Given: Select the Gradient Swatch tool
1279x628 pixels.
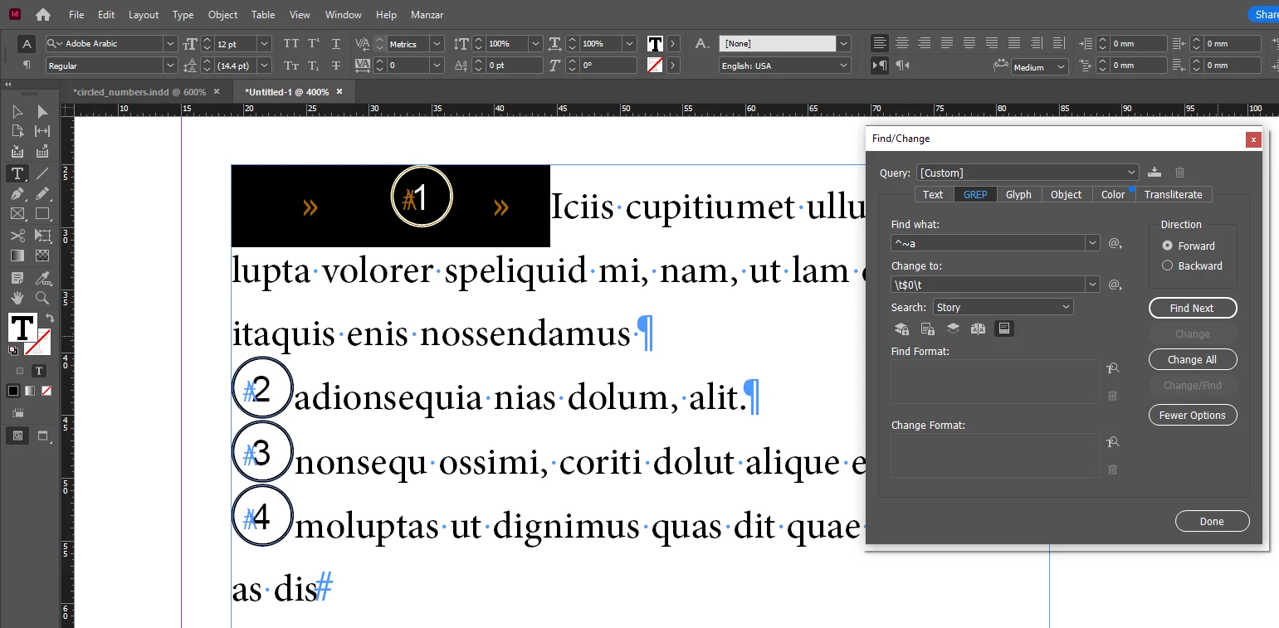Looking at the screenshot, I should [17, 256].
